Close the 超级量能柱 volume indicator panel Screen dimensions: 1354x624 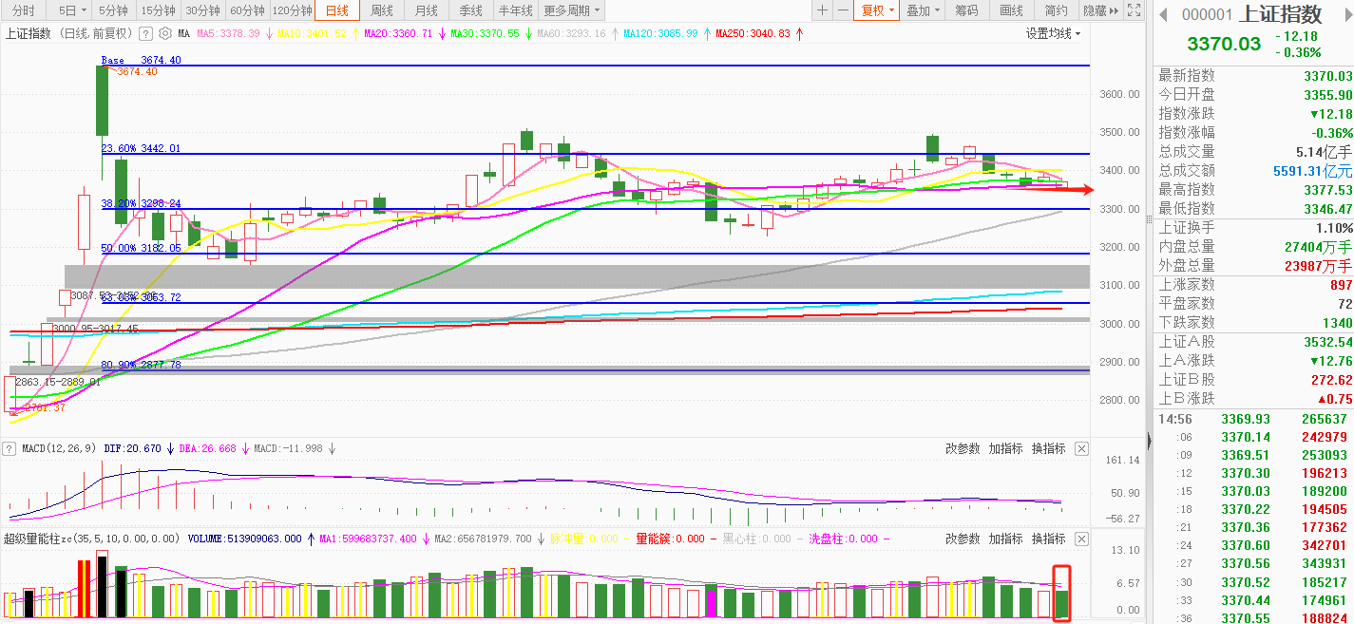(1081, 539)
